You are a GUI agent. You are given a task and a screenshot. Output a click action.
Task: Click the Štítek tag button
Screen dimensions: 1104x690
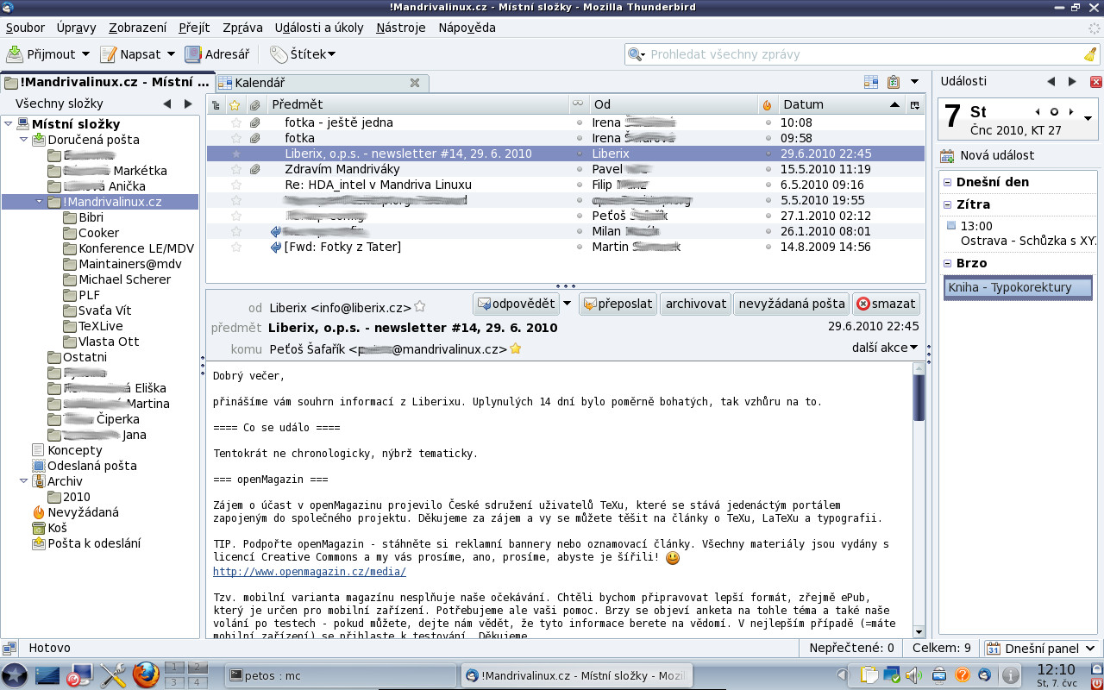coord(302,54)
